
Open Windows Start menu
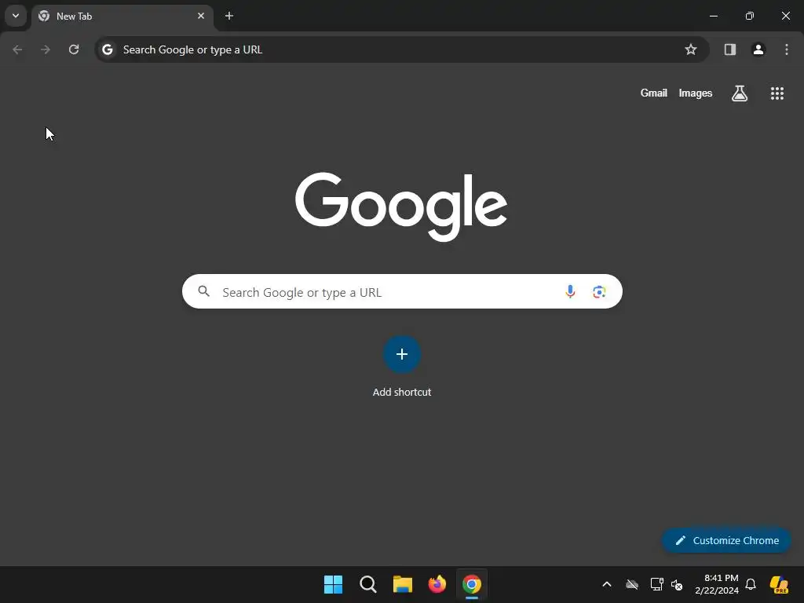[333, 584]
